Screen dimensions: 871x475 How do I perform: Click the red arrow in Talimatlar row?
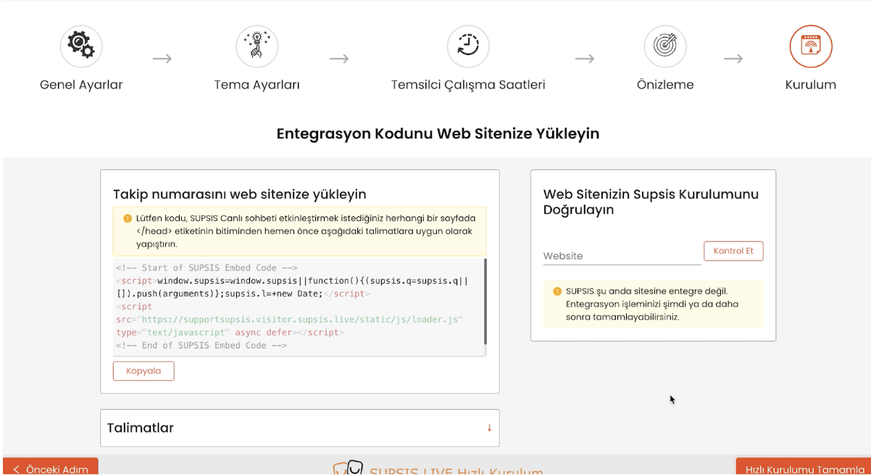[489, 428]
